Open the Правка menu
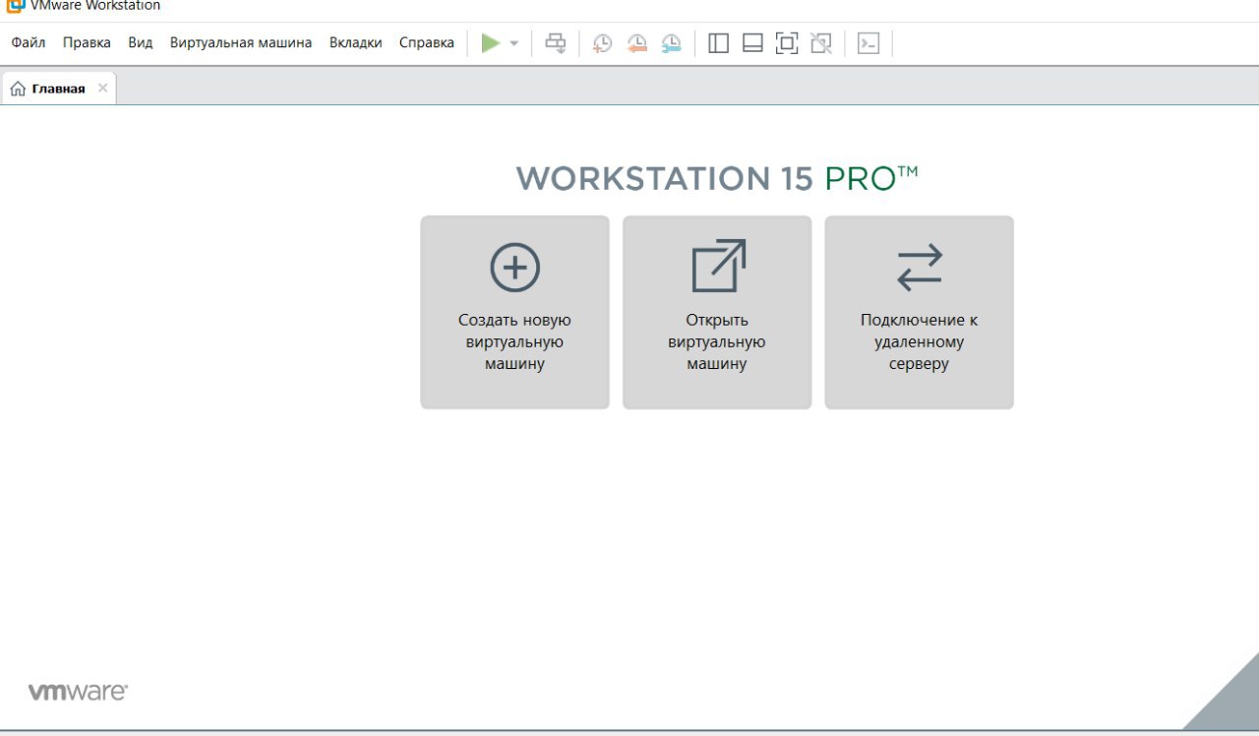The image size is (1259, 736). [87, 42]
